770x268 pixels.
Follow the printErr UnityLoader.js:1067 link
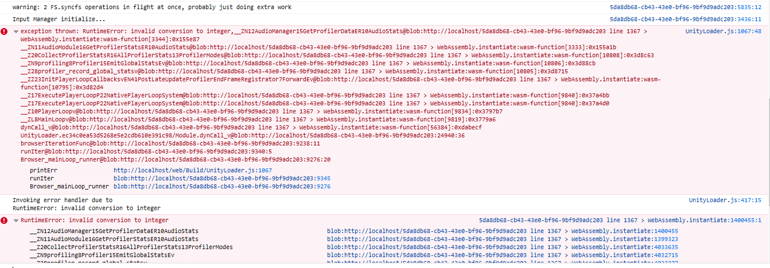click(x=193, y=171)
